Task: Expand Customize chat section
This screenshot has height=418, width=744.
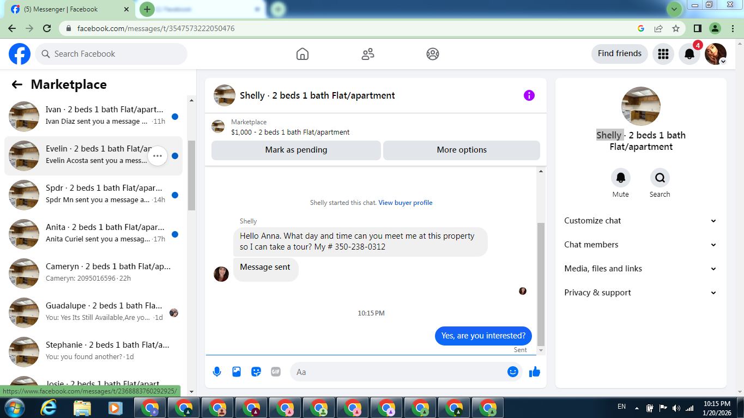Action: [640, 221]
